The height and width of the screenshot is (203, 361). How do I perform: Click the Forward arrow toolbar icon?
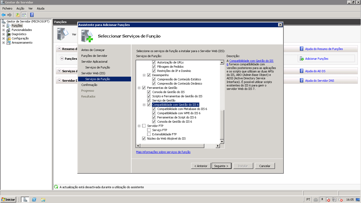coord(10,15)
